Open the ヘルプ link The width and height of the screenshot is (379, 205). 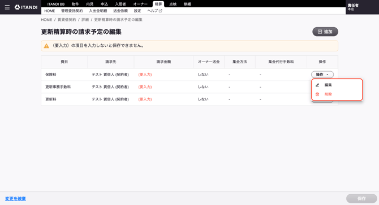[154, 11]
